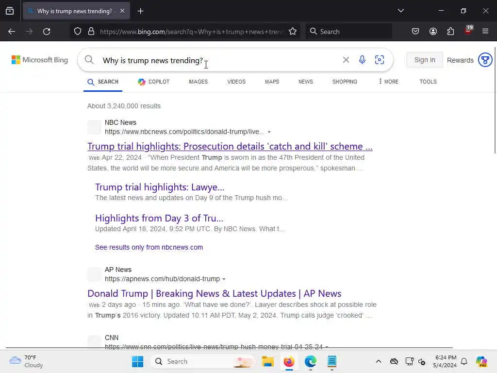Switch to the MAPS tab
This screenshot has width=497, height=373.
[272, 82]
